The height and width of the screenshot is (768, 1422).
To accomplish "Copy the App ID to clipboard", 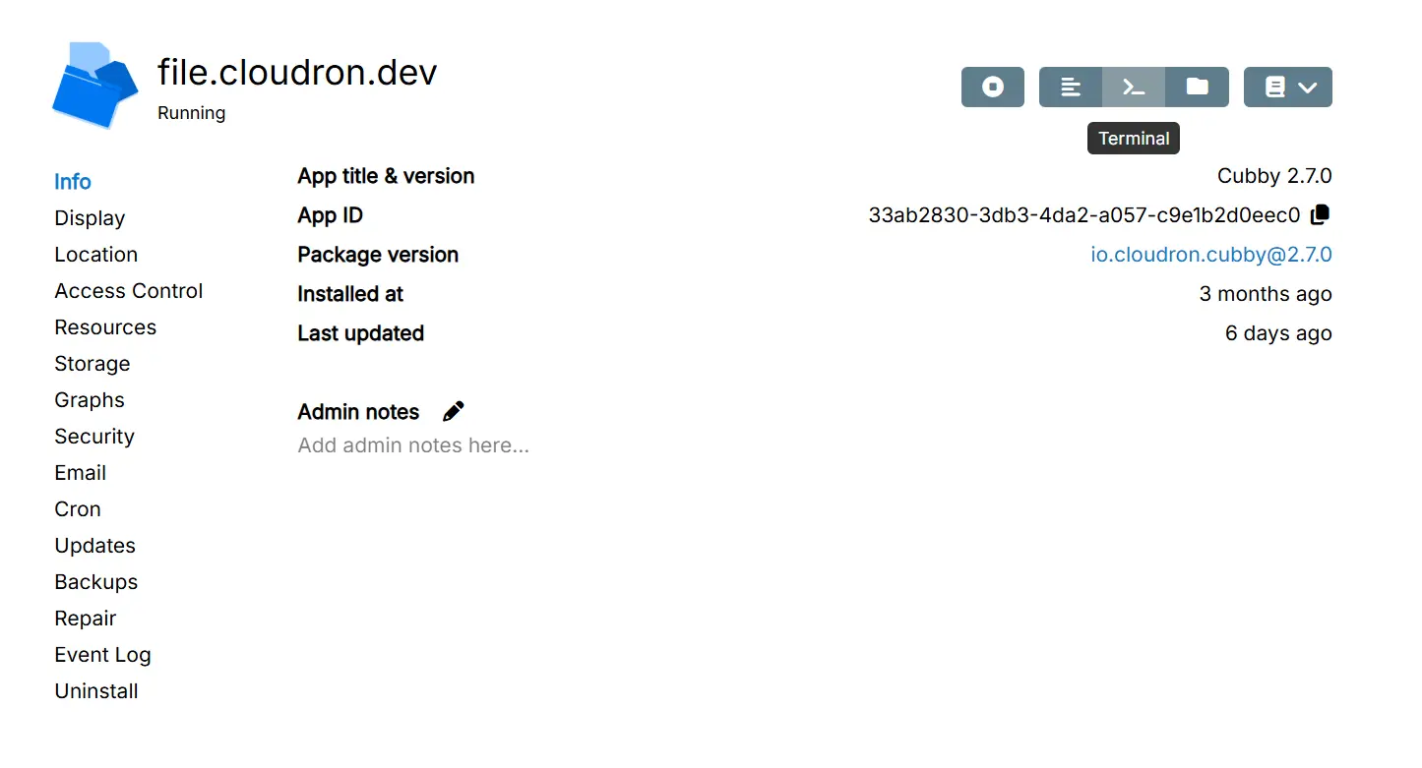I will [x=1321, y=214].
